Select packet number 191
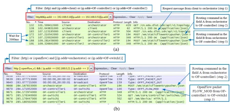The width and height of the screenshot is (231, 111). point(108,44)
